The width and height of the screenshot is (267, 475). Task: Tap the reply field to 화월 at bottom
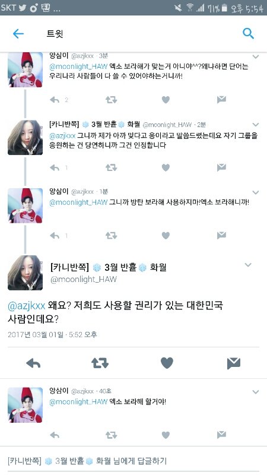(x=133, y=461)
